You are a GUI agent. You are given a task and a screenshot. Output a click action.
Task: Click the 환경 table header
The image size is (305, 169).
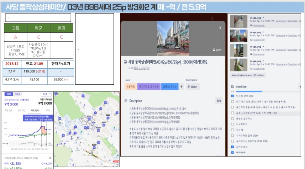click(61, 28)
